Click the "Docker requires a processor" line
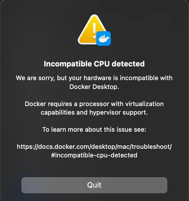 [x=94, y=104]
